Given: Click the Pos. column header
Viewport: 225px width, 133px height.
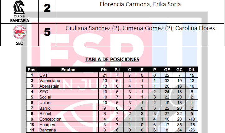Looking at the screenshot, I should click(32, 70).
